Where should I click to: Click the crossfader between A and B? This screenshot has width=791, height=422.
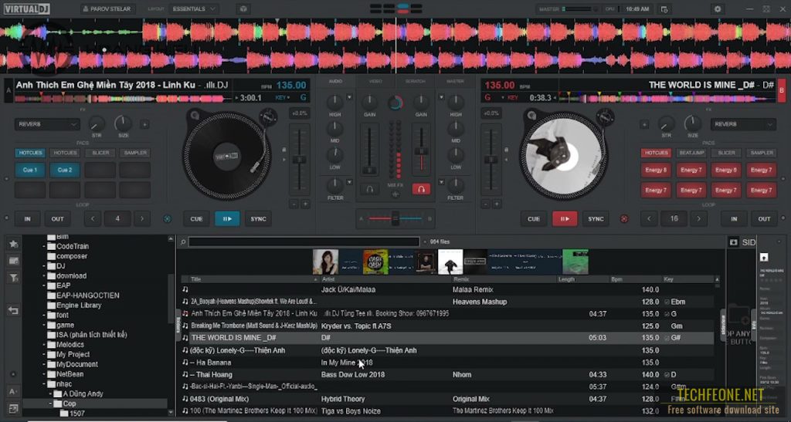(x=395, y=219)
